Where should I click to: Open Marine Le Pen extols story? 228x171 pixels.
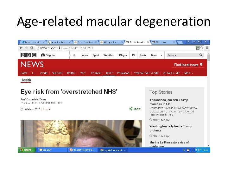pos(169,144)
